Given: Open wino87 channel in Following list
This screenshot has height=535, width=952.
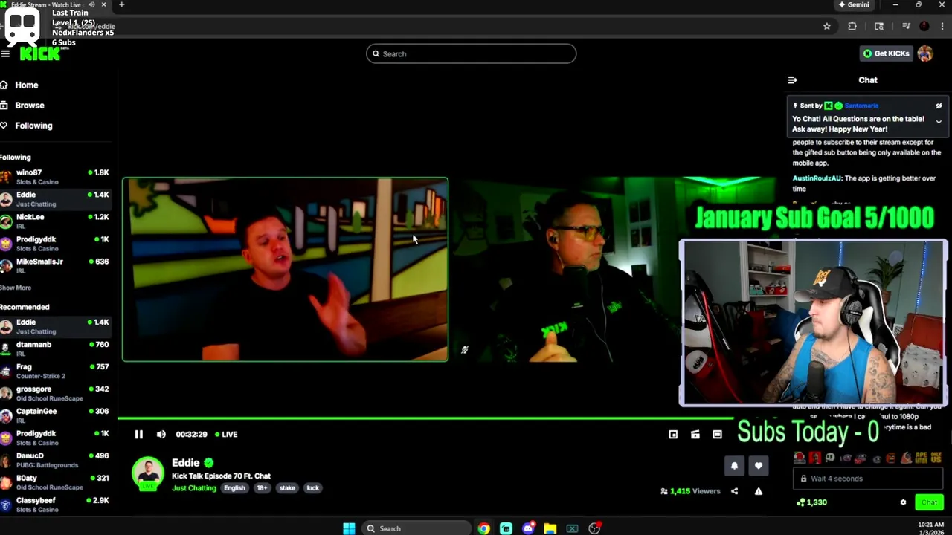Looking at the screenshot, I should 56,177.
